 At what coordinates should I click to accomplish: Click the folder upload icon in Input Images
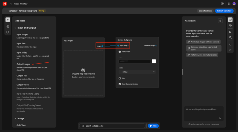83,70
